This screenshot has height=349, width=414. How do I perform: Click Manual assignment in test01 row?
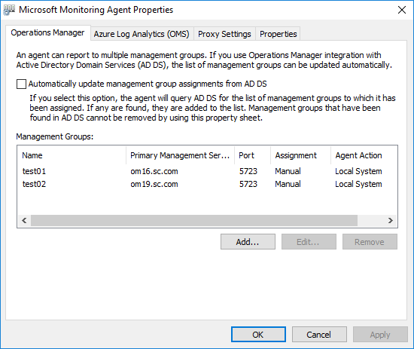[x=288, y=171]
